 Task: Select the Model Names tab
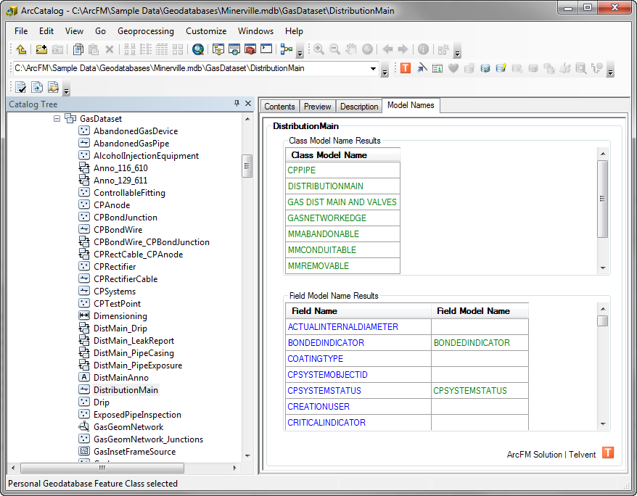pos(411,105)
